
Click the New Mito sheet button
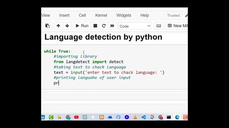coord(176,26)
